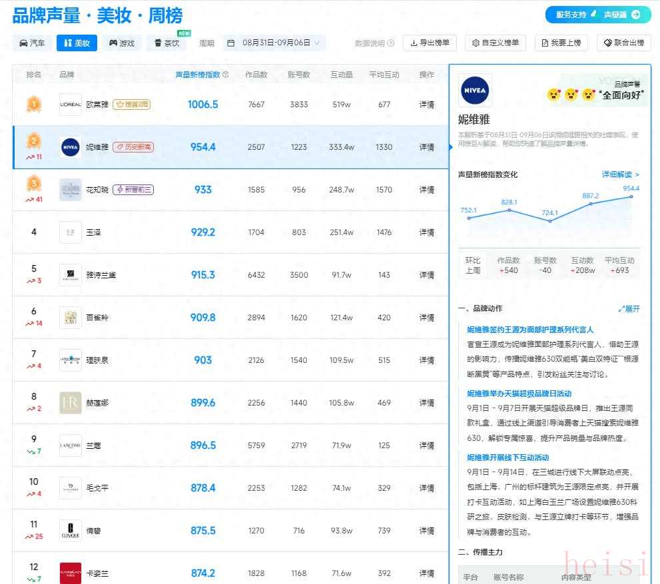660x584 pixels.
Task: Click the L'Oréal brand logo
Action: click(71, 105)
